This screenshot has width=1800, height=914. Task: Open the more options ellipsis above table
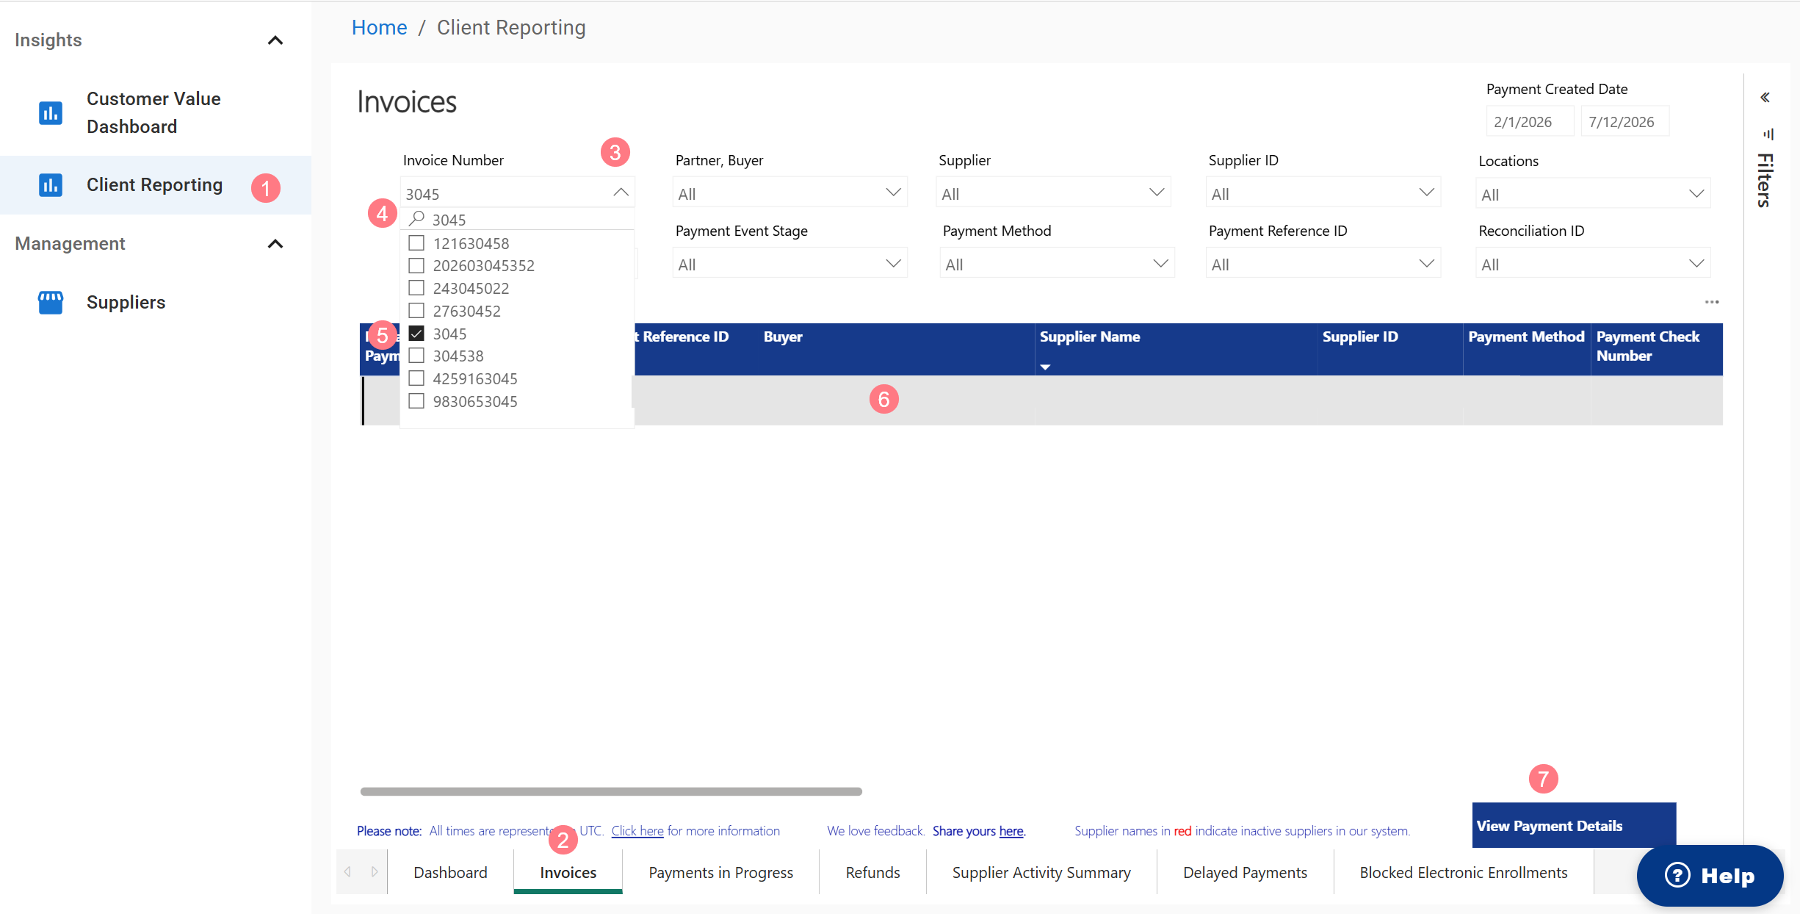(1712, 302)
